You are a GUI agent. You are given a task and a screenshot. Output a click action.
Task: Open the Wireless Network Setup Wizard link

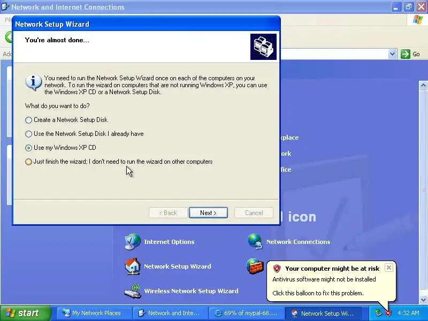click(192, 291)
